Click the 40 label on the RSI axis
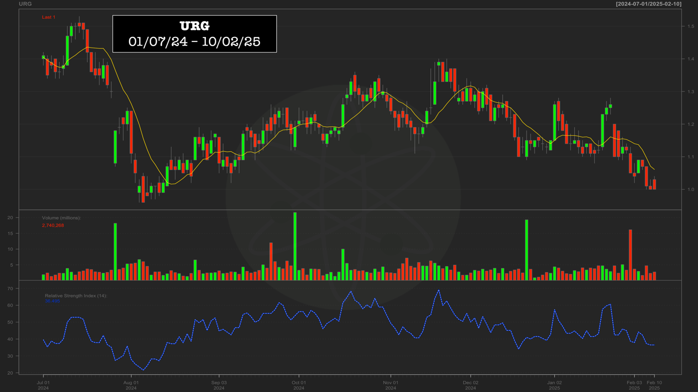698x392 pixels. pos(11,339)
